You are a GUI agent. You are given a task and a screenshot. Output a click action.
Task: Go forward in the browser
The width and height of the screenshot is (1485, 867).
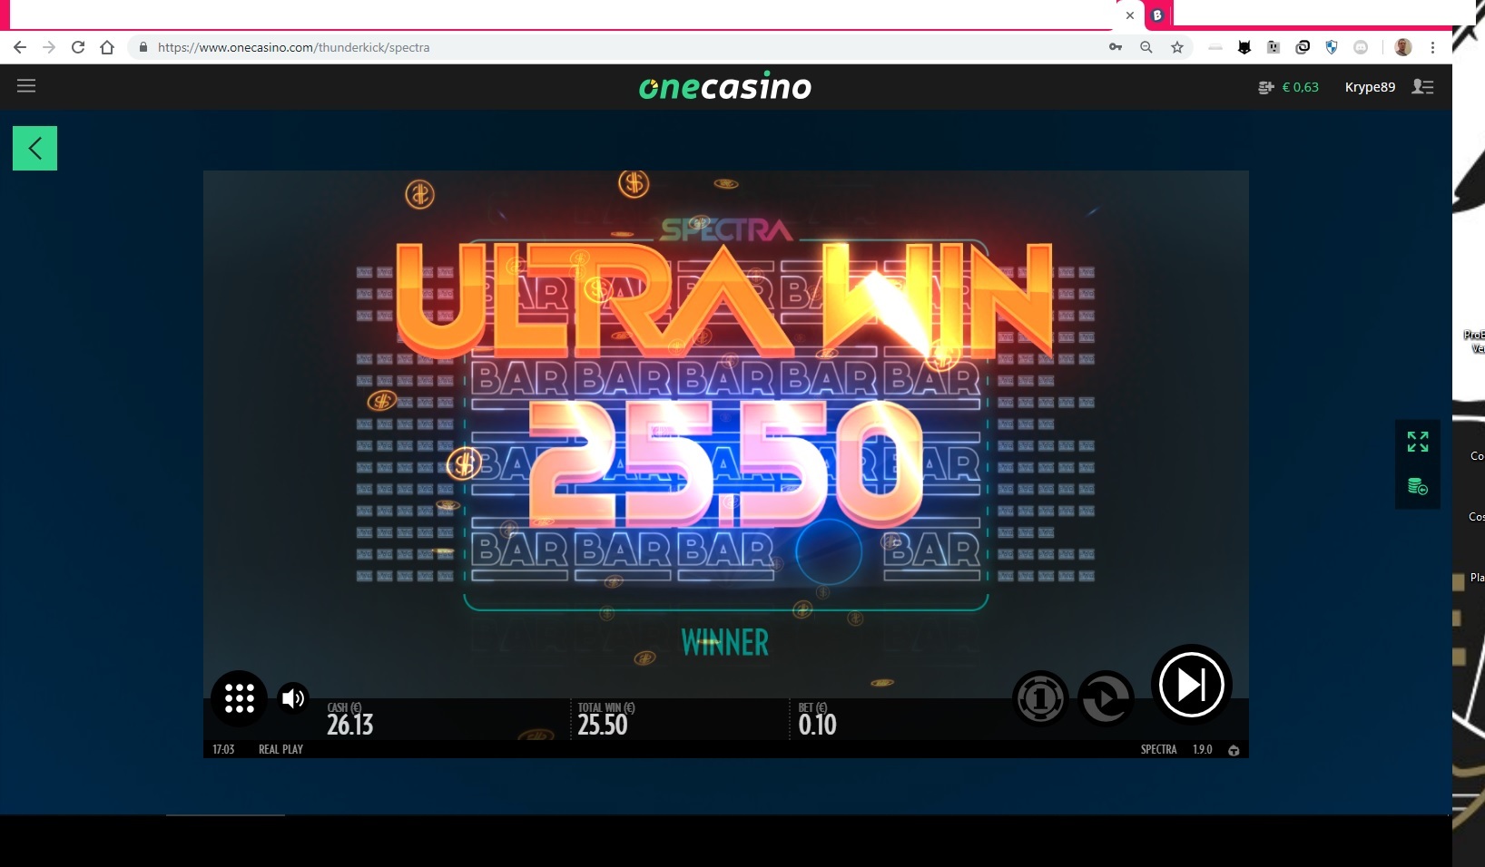49,47
